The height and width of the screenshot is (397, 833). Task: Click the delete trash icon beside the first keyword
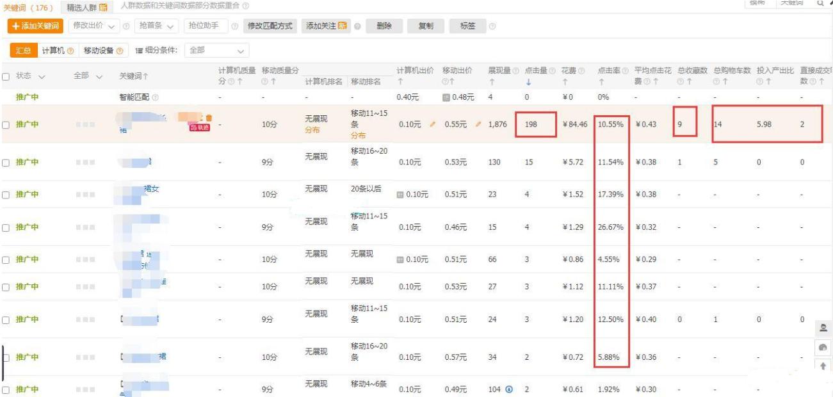pyautogui.click(x=209, y=118)
